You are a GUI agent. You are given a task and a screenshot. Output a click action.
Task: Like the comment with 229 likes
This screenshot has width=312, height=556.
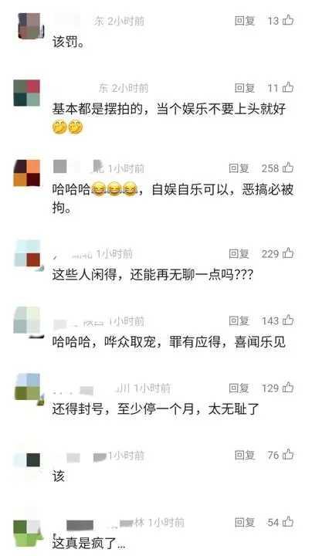click(x=288, y=253)
